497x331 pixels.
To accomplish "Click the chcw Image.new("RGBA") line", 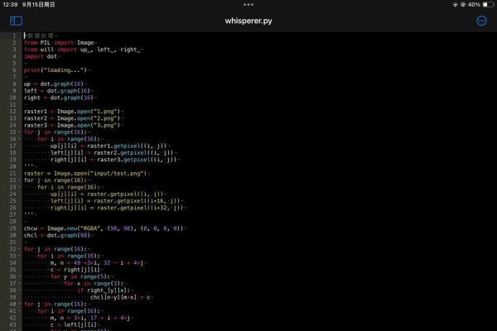I will [x=105, y=228].
